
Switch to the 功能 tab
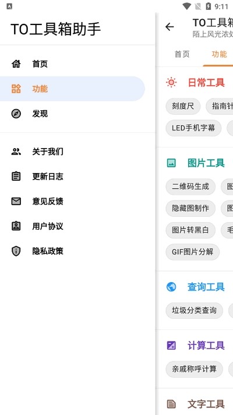click(x=219, y=54)
